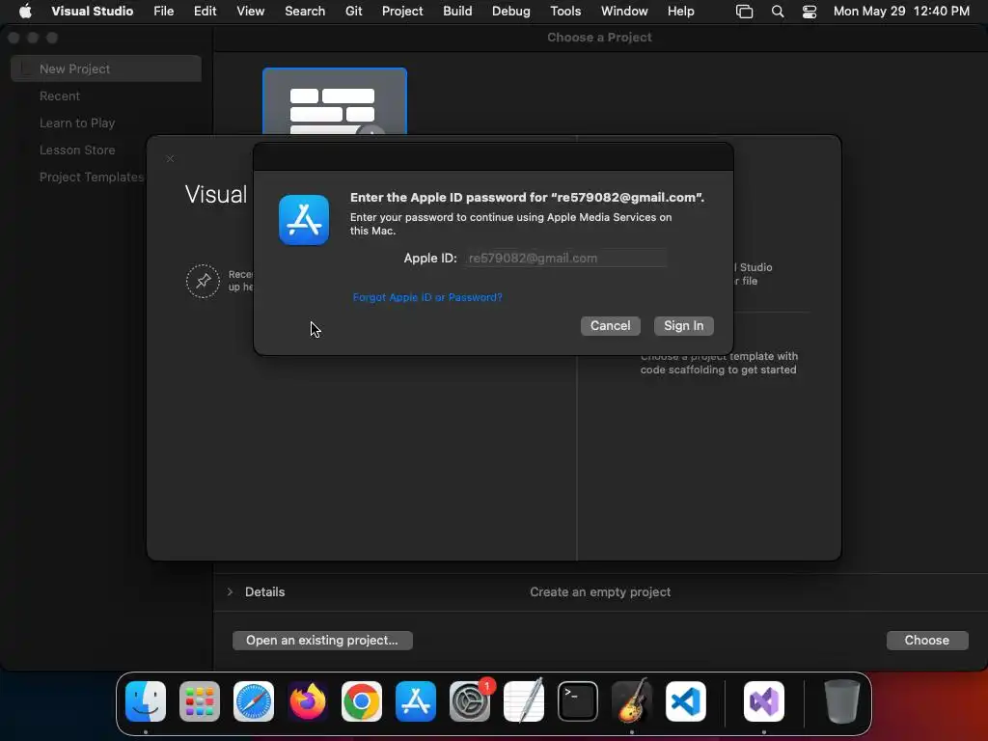This screenshot has width=988, height=741.
Task: Launch GarageBand from the dock
Action: point(632,701)
